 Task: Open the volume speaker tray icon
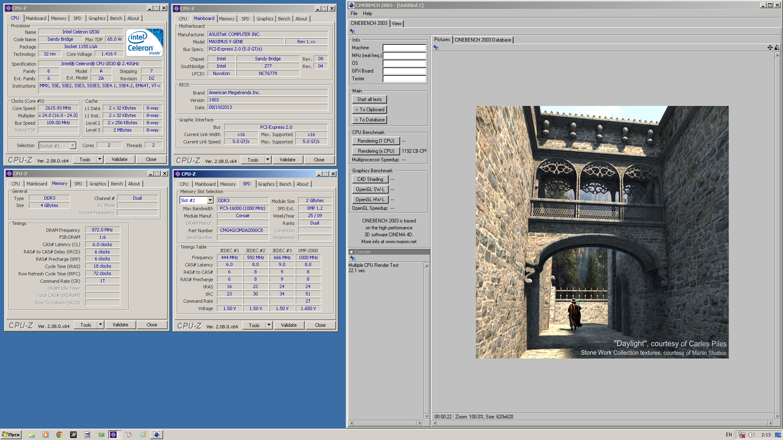click(x=752, y=435)
